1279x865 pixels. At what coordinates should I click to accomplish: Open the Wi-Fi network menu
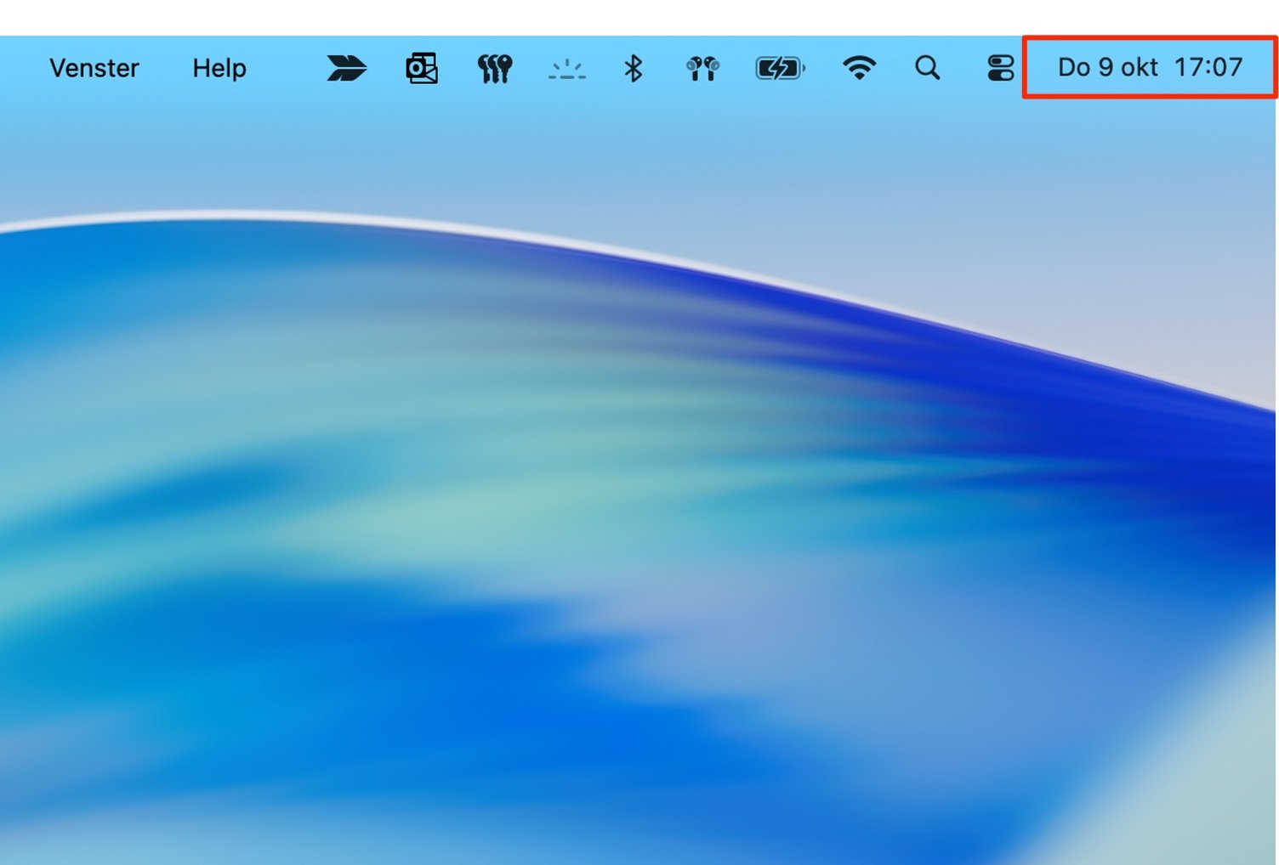click(859, 68)
